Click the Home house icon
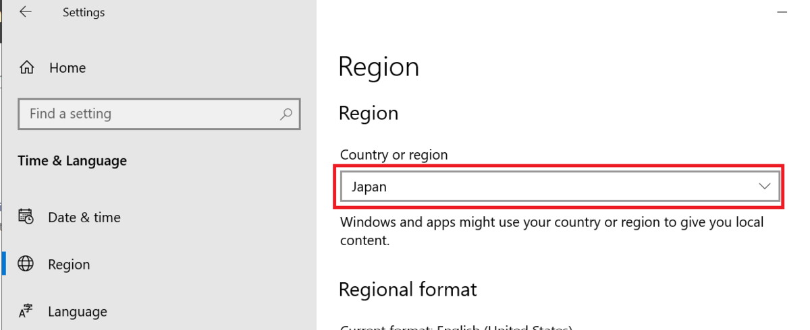810x330 pixels. pyautogui.click(x=26, y=67)
